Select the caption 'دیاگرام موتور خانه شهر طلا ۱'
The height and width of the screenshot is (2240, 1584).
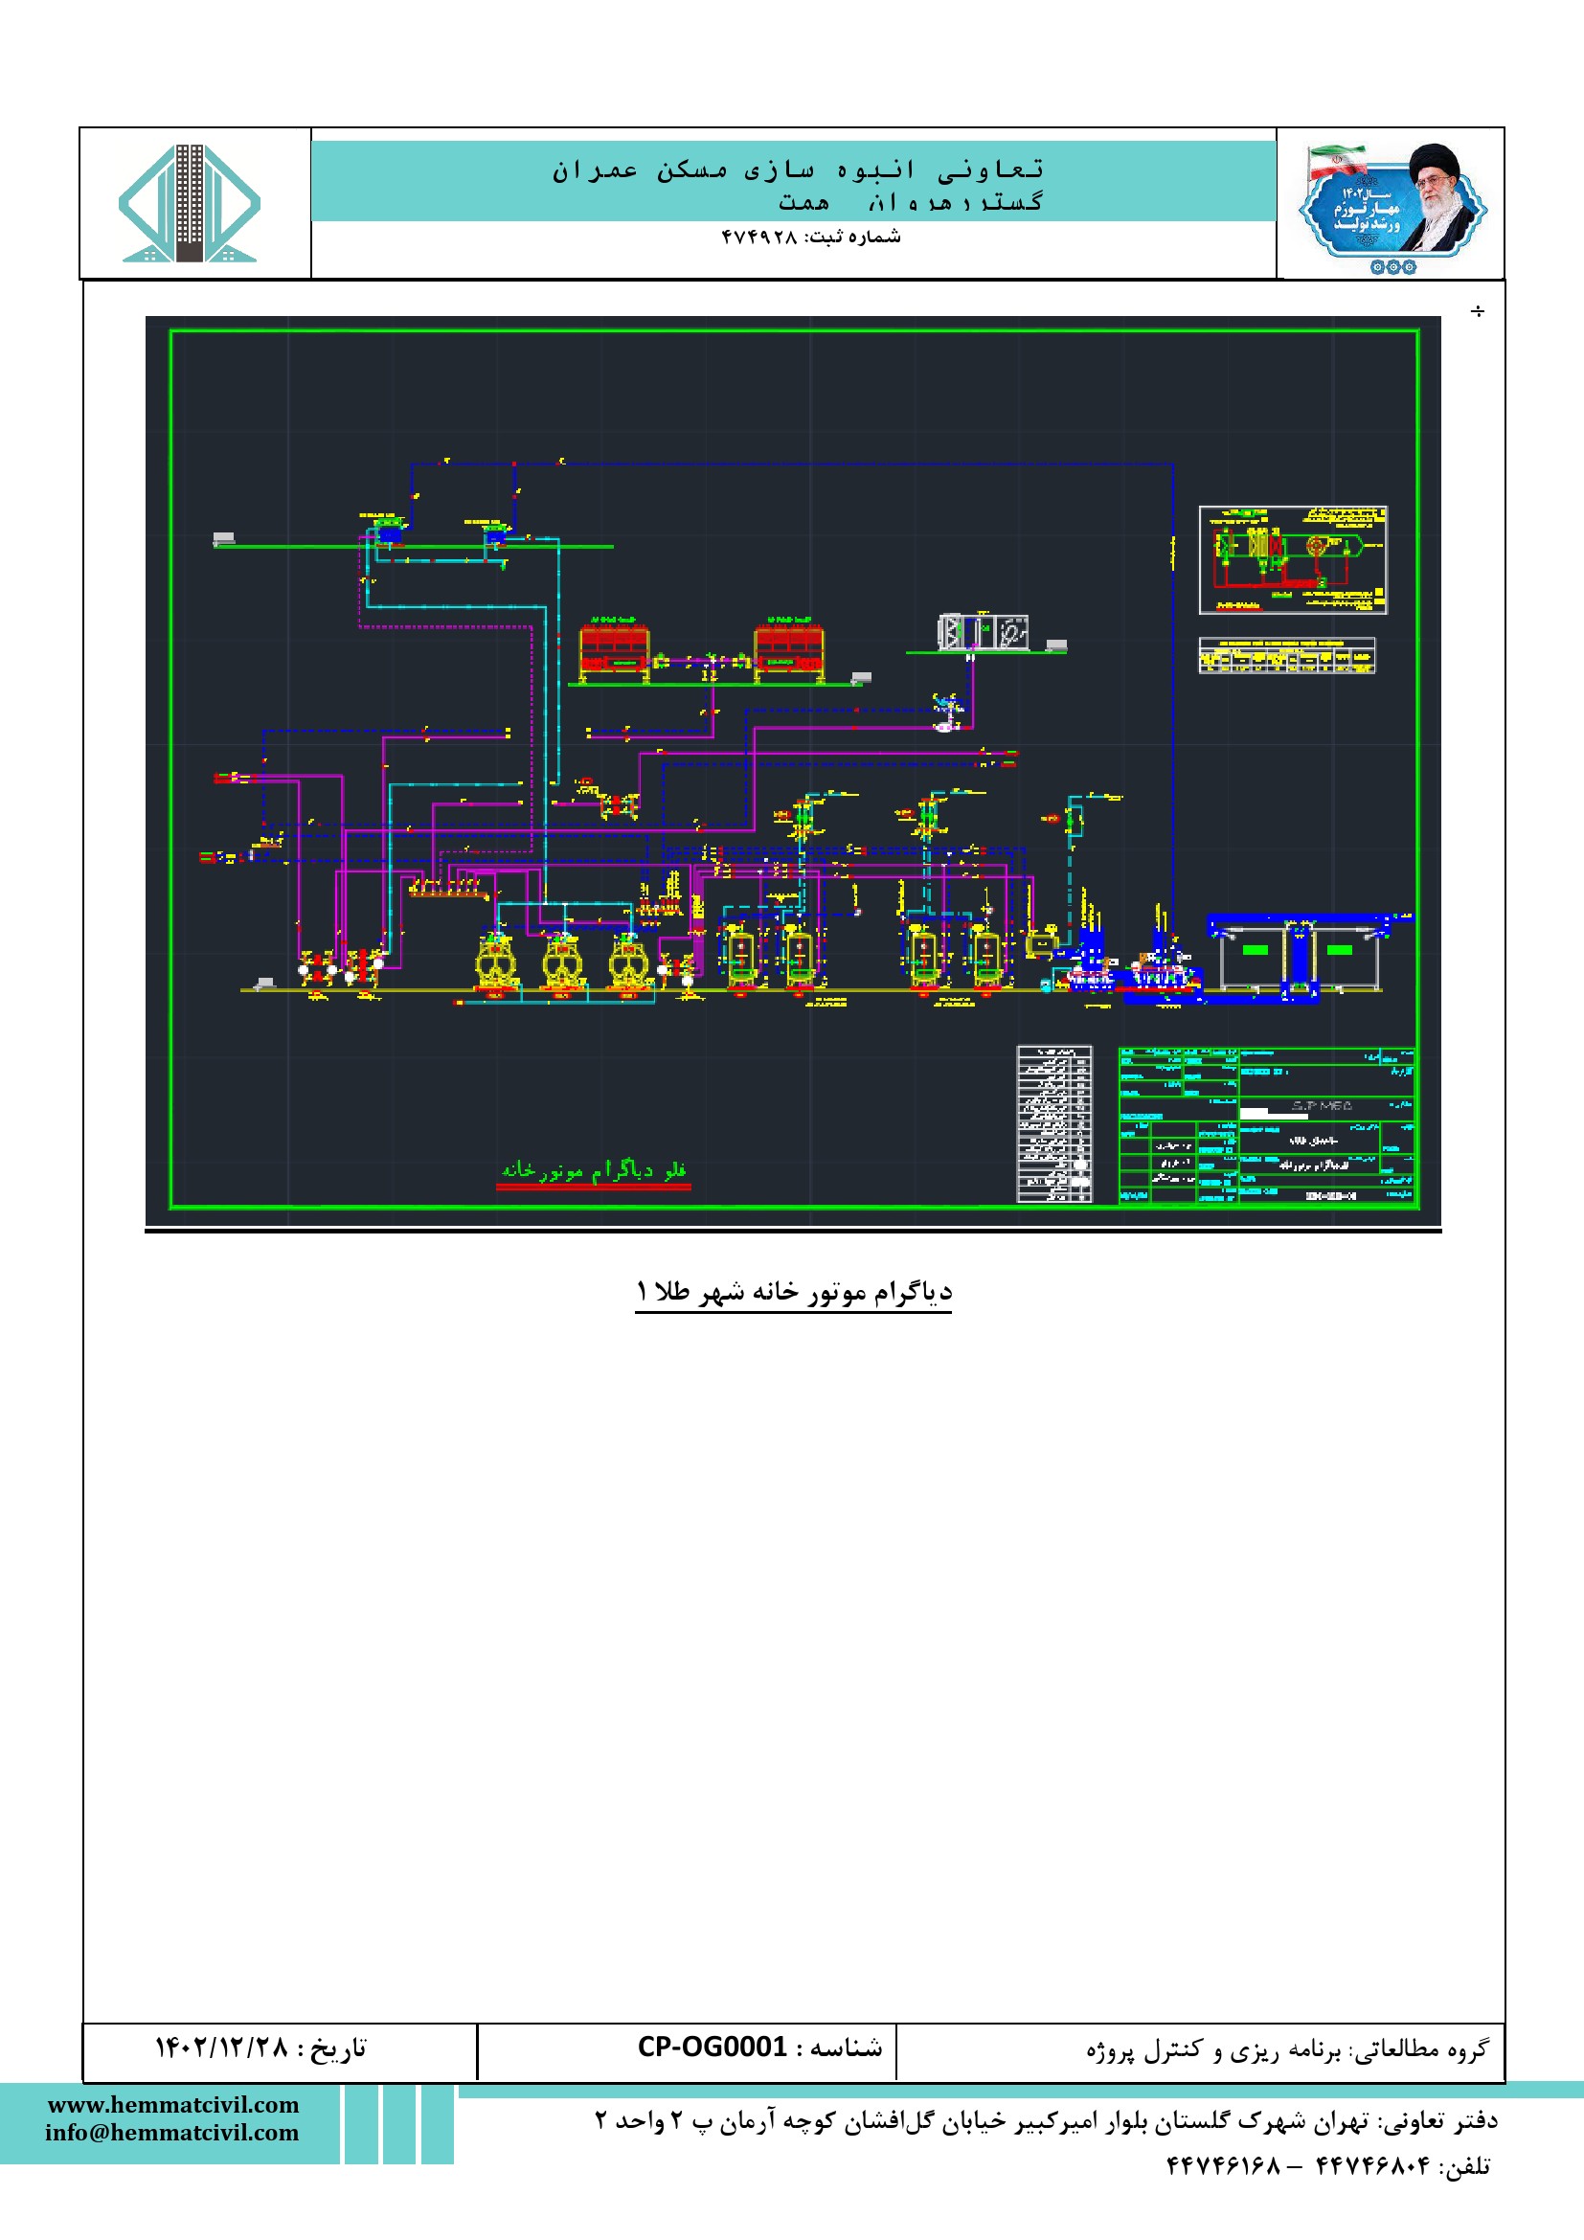794,1292
